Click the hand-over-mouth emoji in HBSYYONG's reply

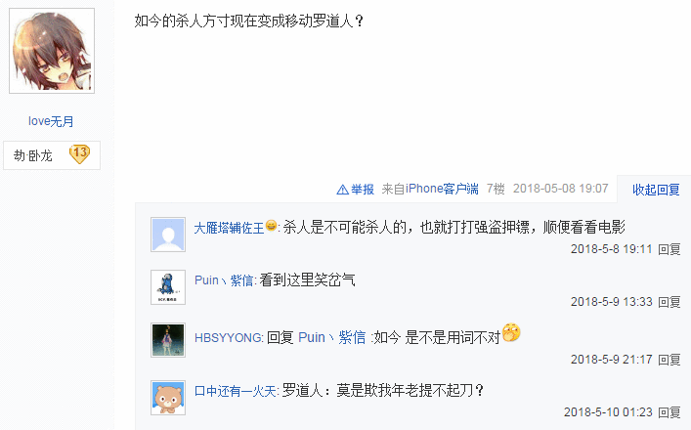511,332
